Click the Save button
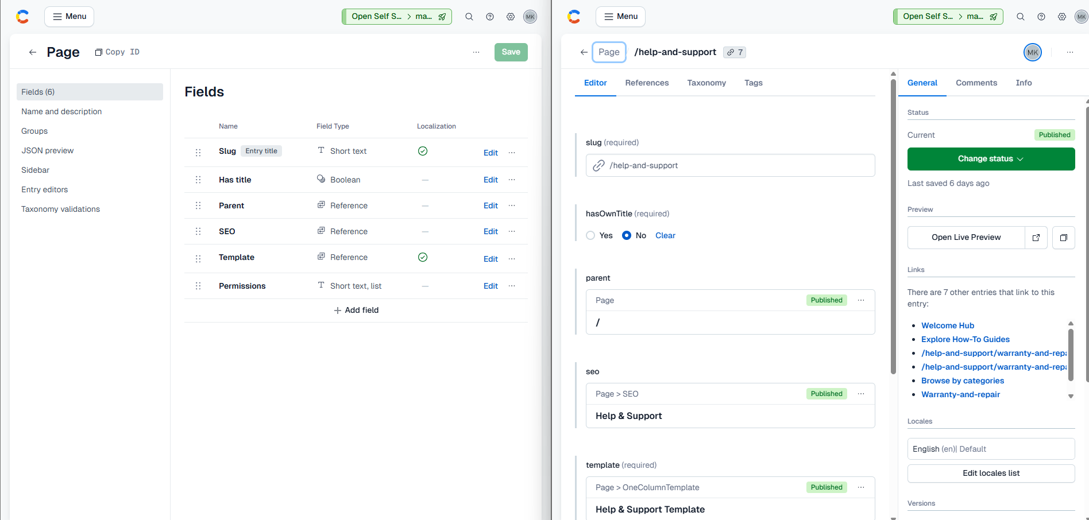This screenshot has height=520, width=1089. click(x=511, y=52)
